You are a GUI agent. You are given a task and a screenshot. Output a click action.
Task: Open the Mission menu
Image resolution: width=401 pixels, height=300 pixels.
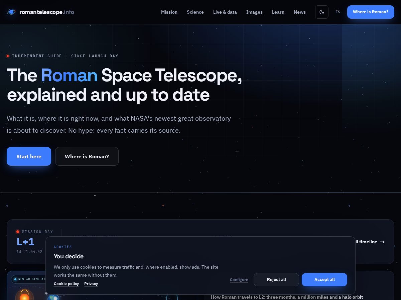pyautogui.click(x=169, y=12)
